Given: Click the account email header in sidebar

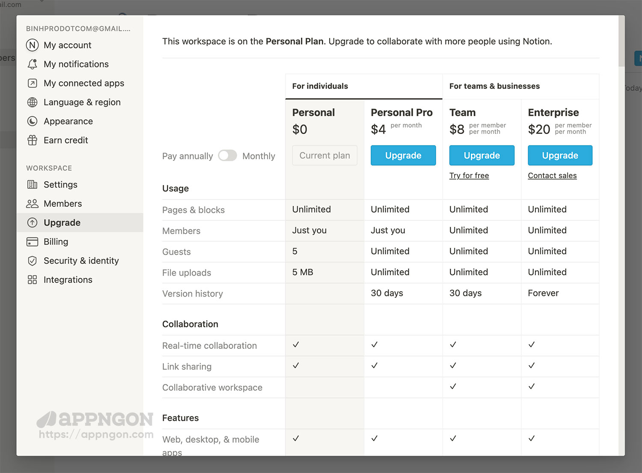Looking at the screenshot, I should tap(78, 29).
